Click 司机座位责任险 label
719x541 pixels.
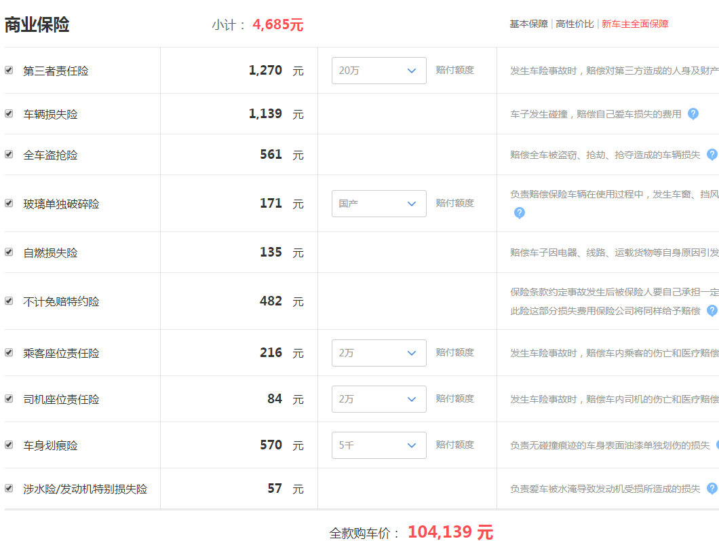coord(61,400)
